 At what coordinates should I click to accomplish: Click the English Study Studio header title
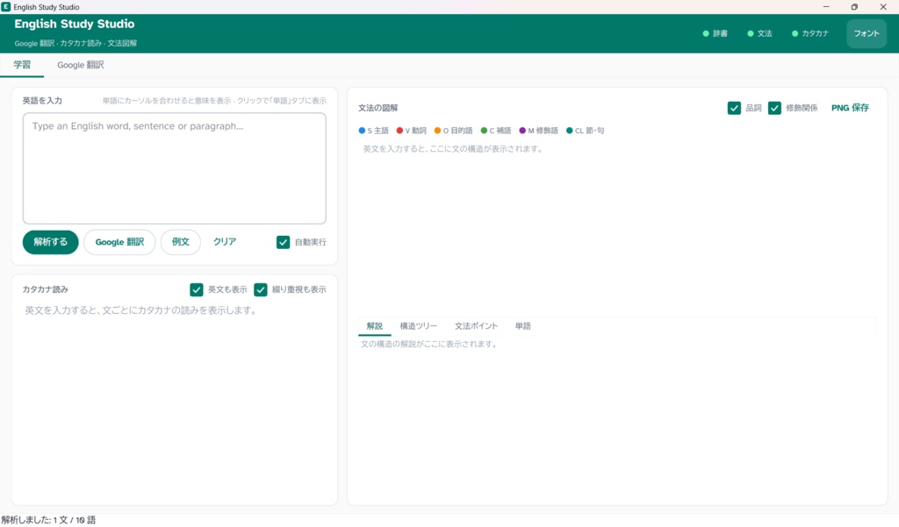tap(75, 24)
